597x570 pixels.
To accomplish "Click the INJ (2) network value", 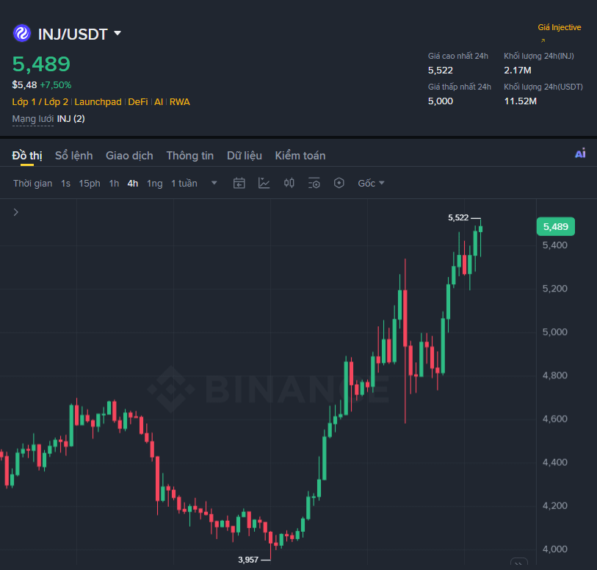I will (x=70, y=119).
